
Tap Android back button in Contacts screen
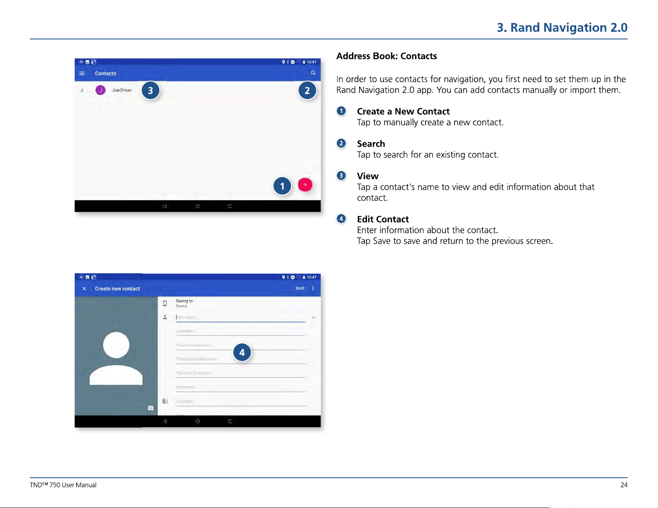click(x=165, y=206)
